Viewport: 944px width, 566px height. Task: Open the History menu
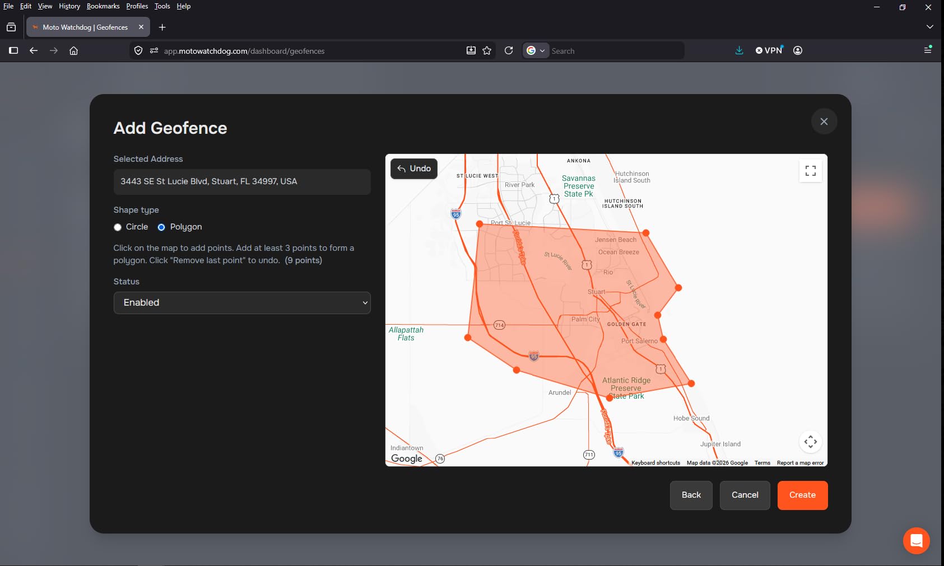[x=69, y=6]
